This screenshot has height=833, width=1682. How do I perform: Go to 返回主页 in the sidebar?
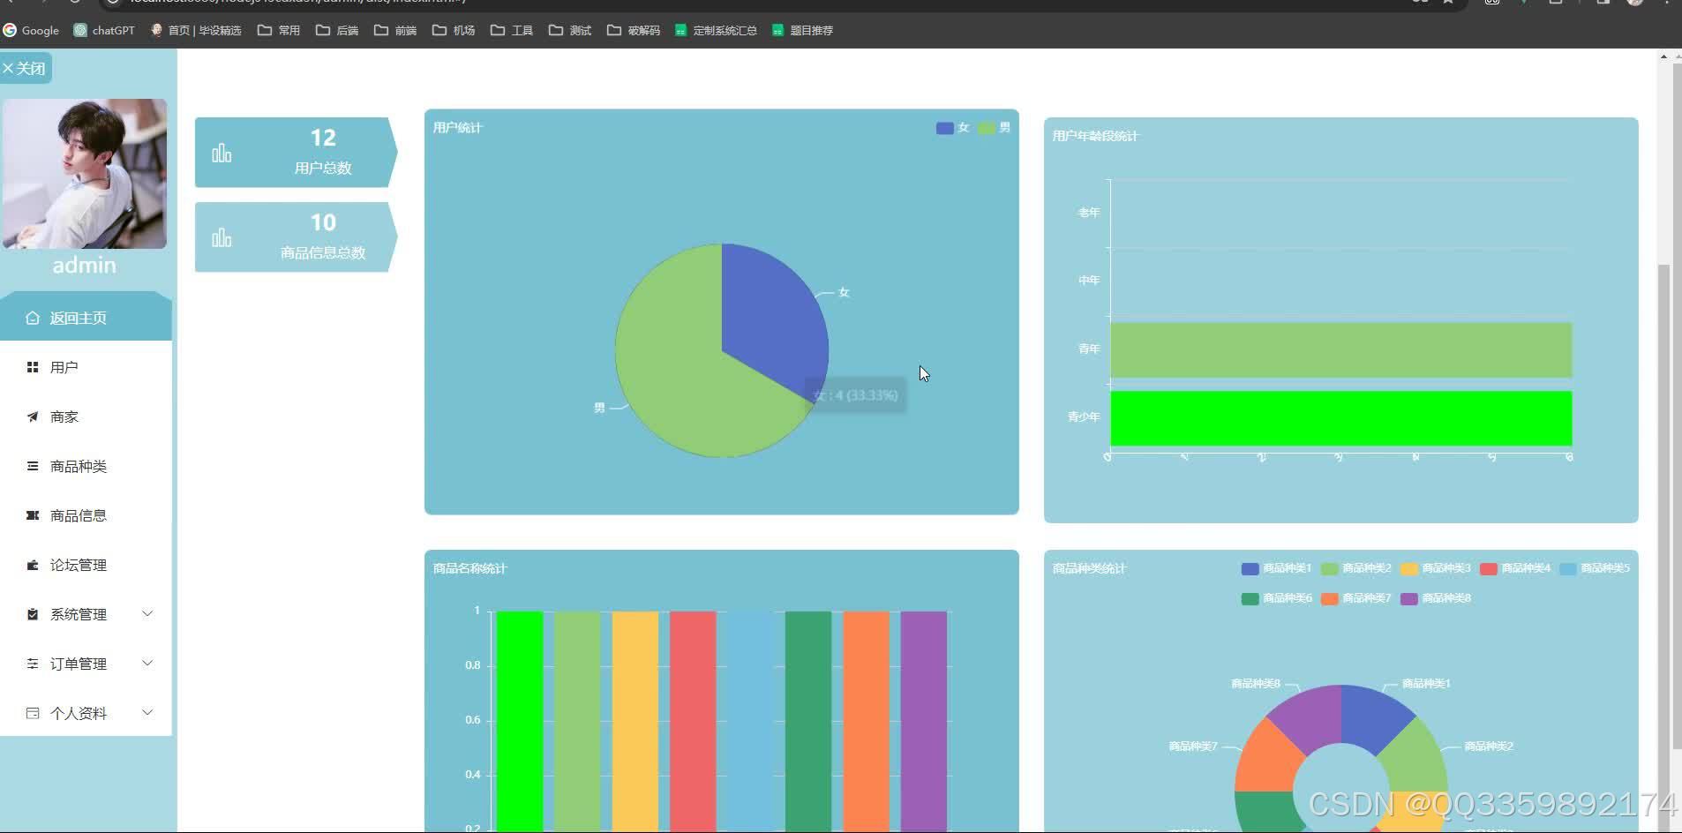pos(86,318)
